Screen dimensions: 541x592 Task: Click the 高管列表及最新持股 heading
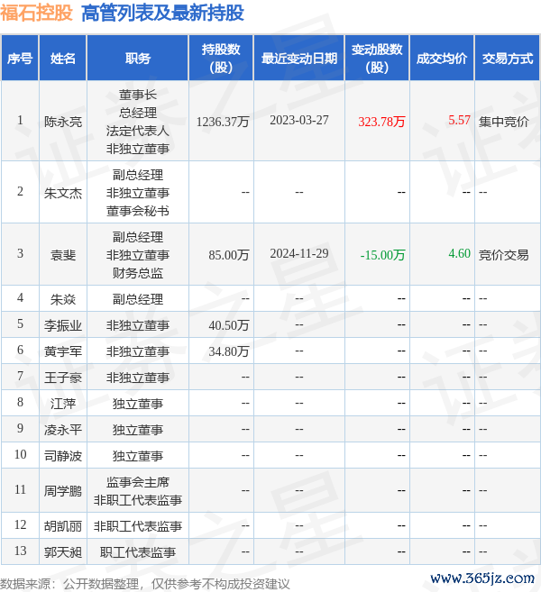163,14
